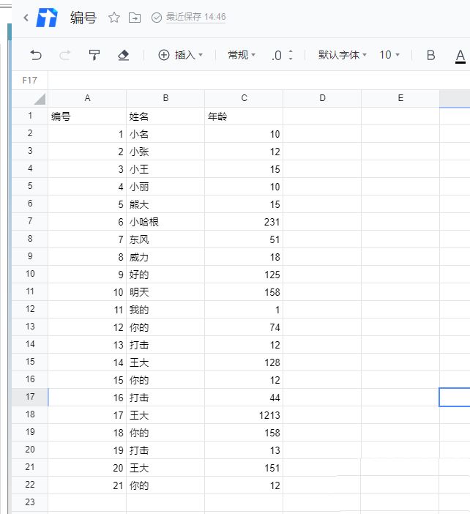Activate the format painter tool
Image resolution: width=470 pixels, height=514 pixels.
pyautogui.click(x=94, y=55)
